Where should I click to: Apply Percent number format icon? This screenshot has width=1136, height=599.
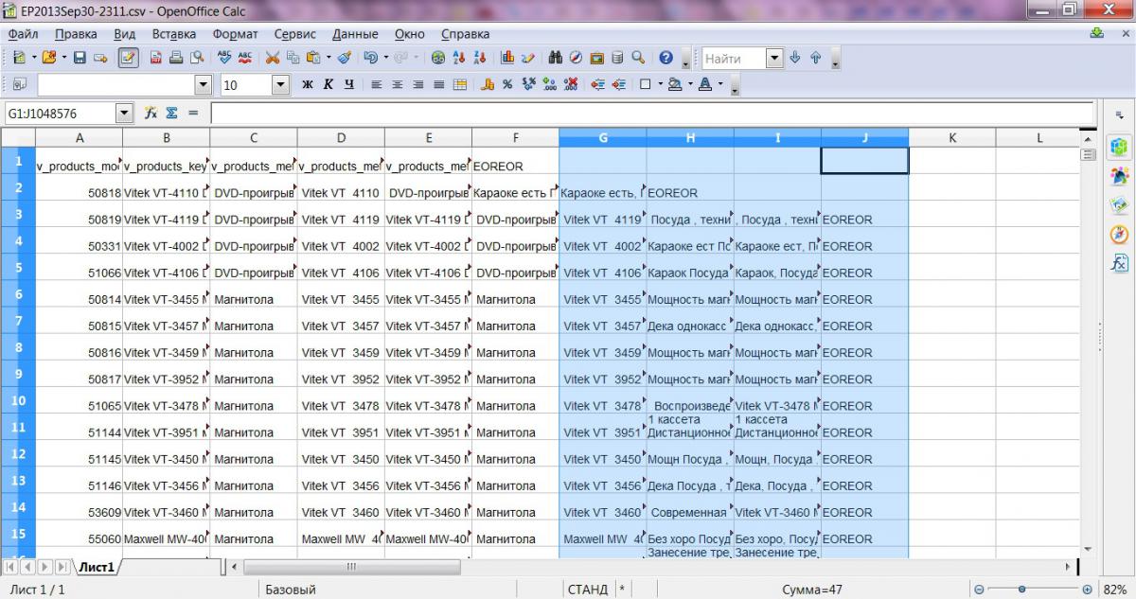(x=507, y=84)
